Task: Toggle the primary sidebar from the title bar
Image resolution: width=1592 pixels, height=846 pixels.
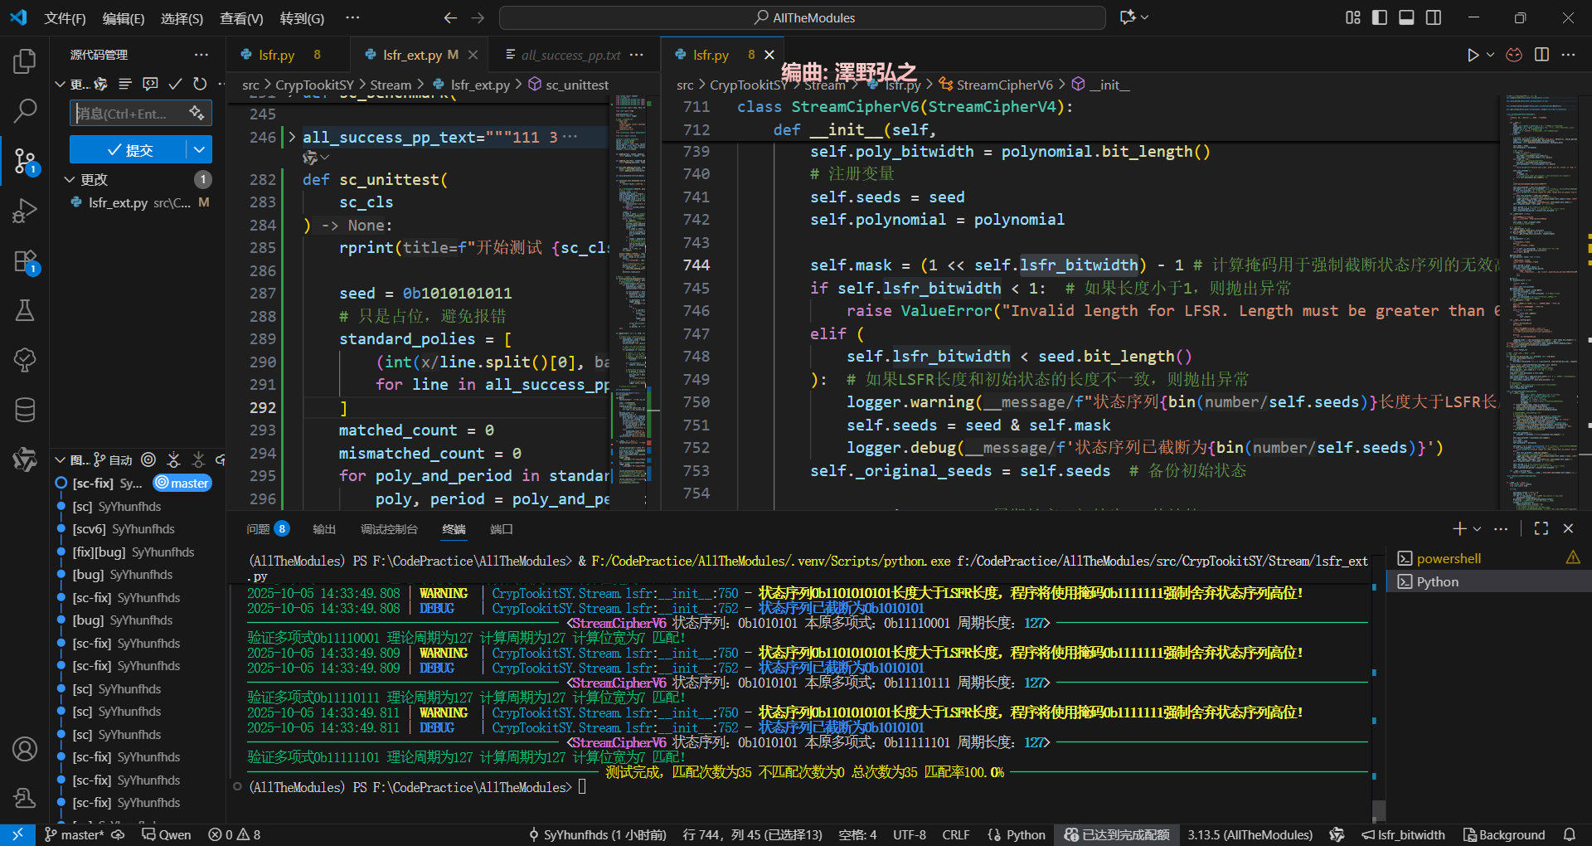Action: pos(1380,17)
